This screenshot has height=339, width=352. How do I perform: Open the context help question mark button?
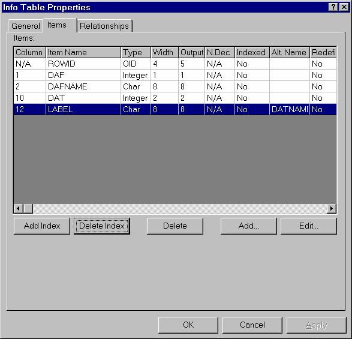333,7
